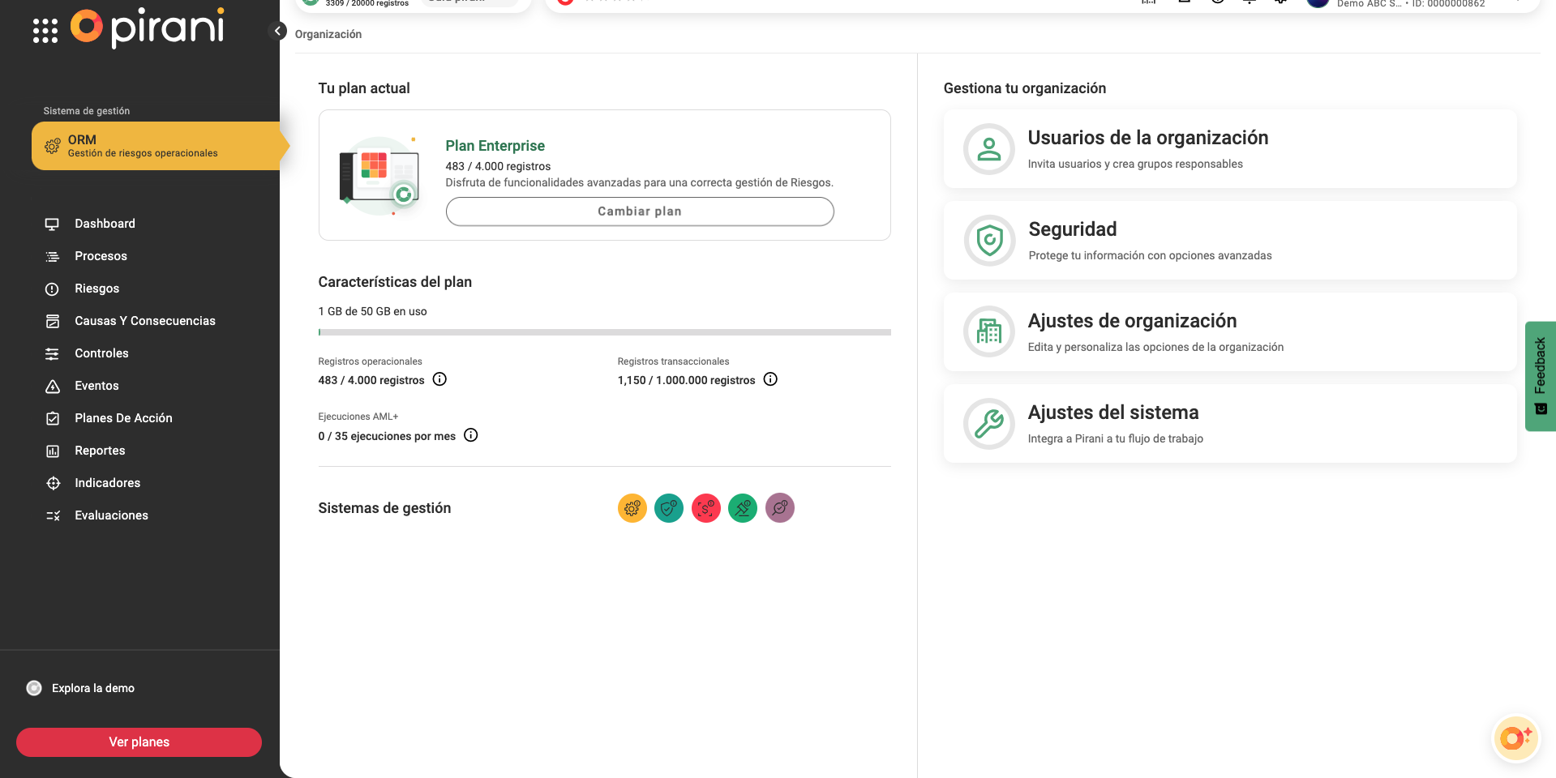Open the Feedback side tab

point(1541,376)
